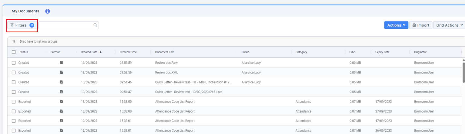The width and height of the screenshot is (465, 134).
Task: Click PDF icon for Quick Letter 09:51:46 row
Action: coord(61,82)
